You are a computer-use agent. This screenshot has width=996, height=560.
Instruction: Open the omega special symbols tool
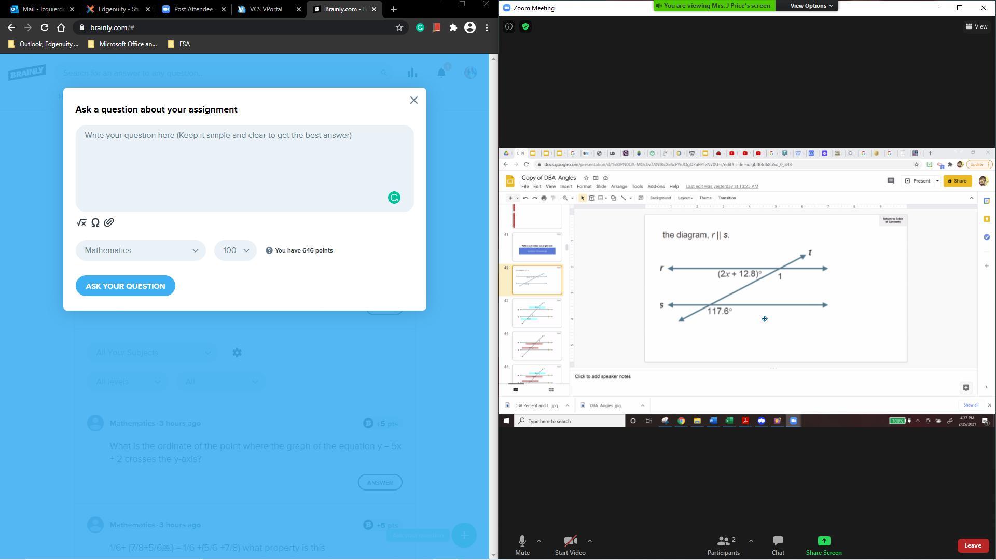[95, 222]
